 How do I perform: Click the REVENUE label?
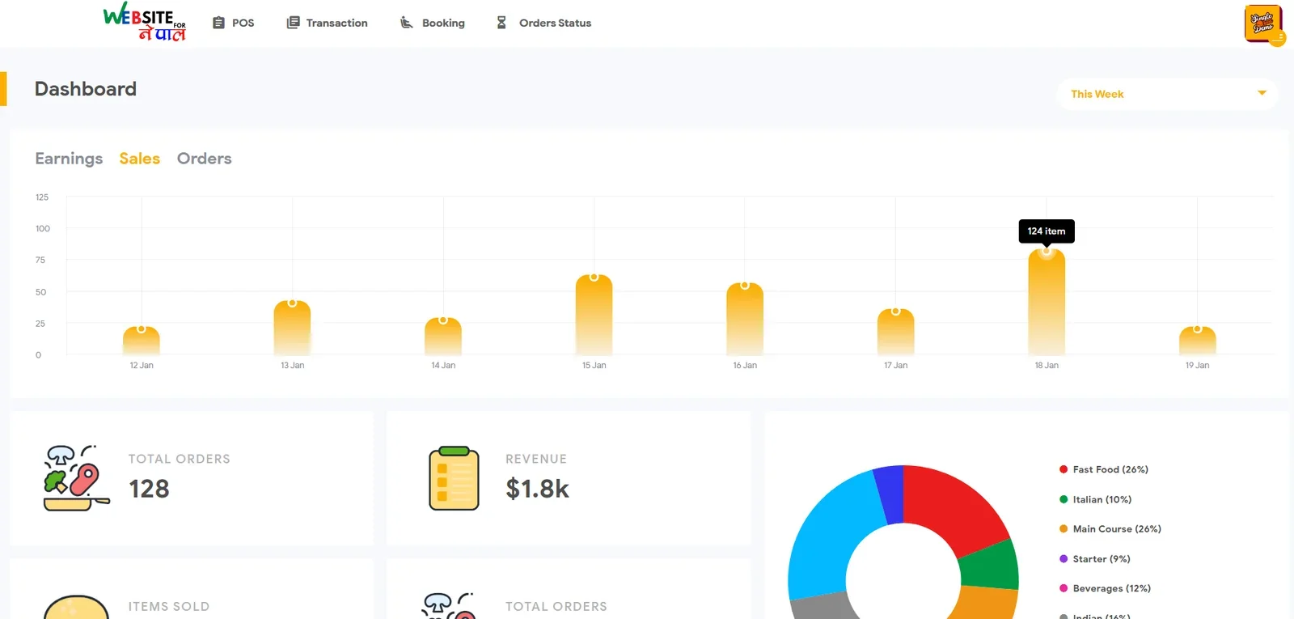click(536, 459)
